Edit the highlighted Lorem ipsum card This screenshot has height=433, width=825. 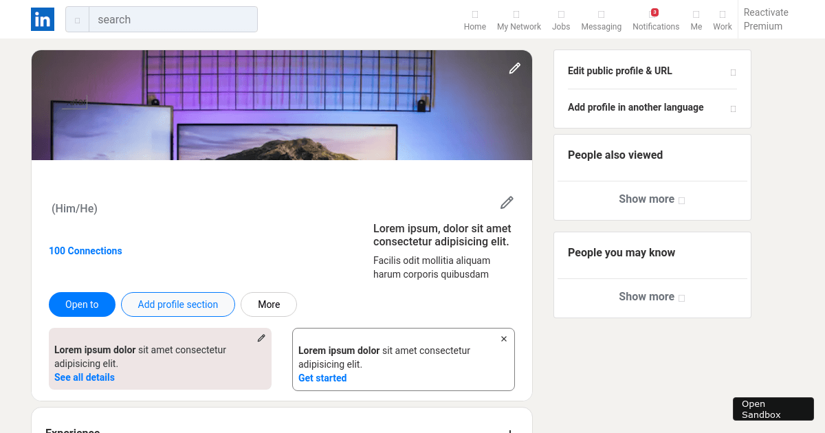[x=261, y=337]
